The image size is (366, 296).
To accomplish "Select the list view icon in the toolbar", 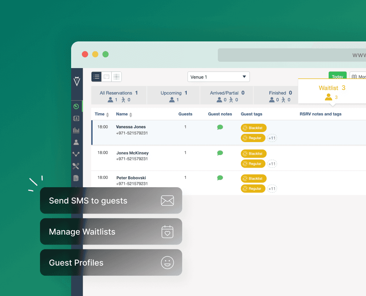I will point(96,77).
